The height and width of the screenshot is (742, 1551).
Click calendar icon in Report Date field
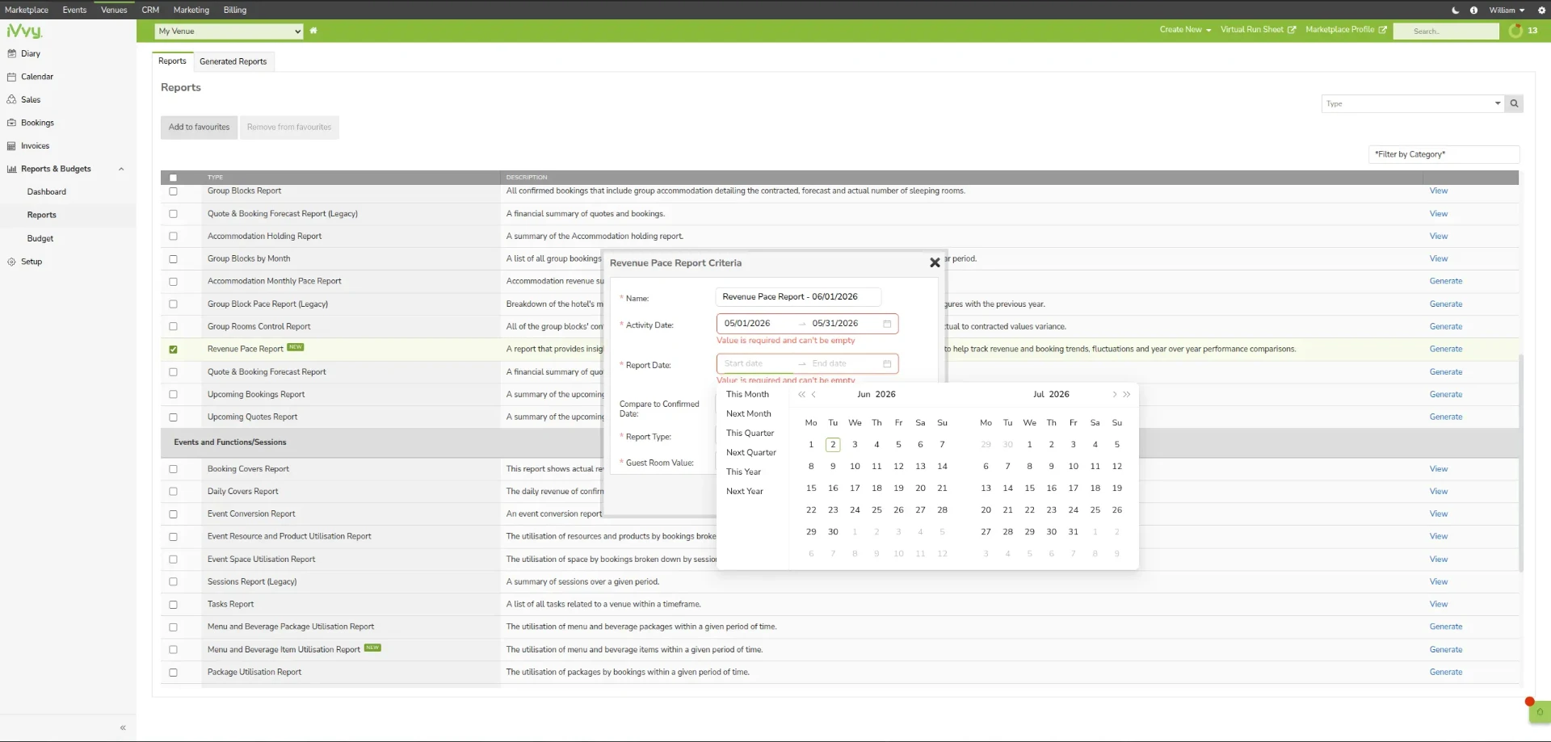pyautogui.click(x=887, y=364)
